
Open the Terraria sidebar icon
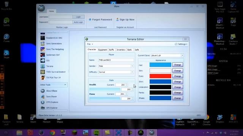[43, 66]
